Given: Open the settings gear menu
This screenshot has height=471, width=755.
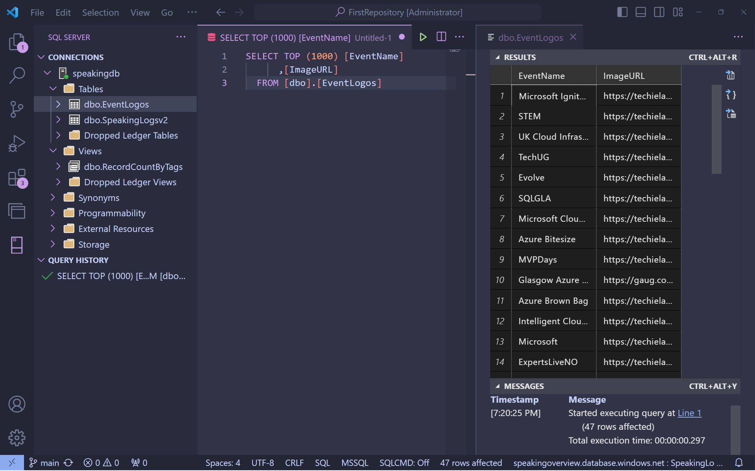Looking at the screenshot, I should [17, 438].
